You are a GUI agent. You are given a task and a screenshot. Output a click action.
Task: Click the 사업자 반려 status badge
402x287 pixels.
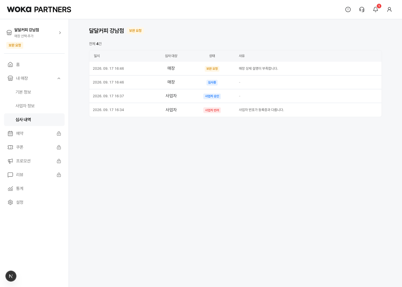212,110
